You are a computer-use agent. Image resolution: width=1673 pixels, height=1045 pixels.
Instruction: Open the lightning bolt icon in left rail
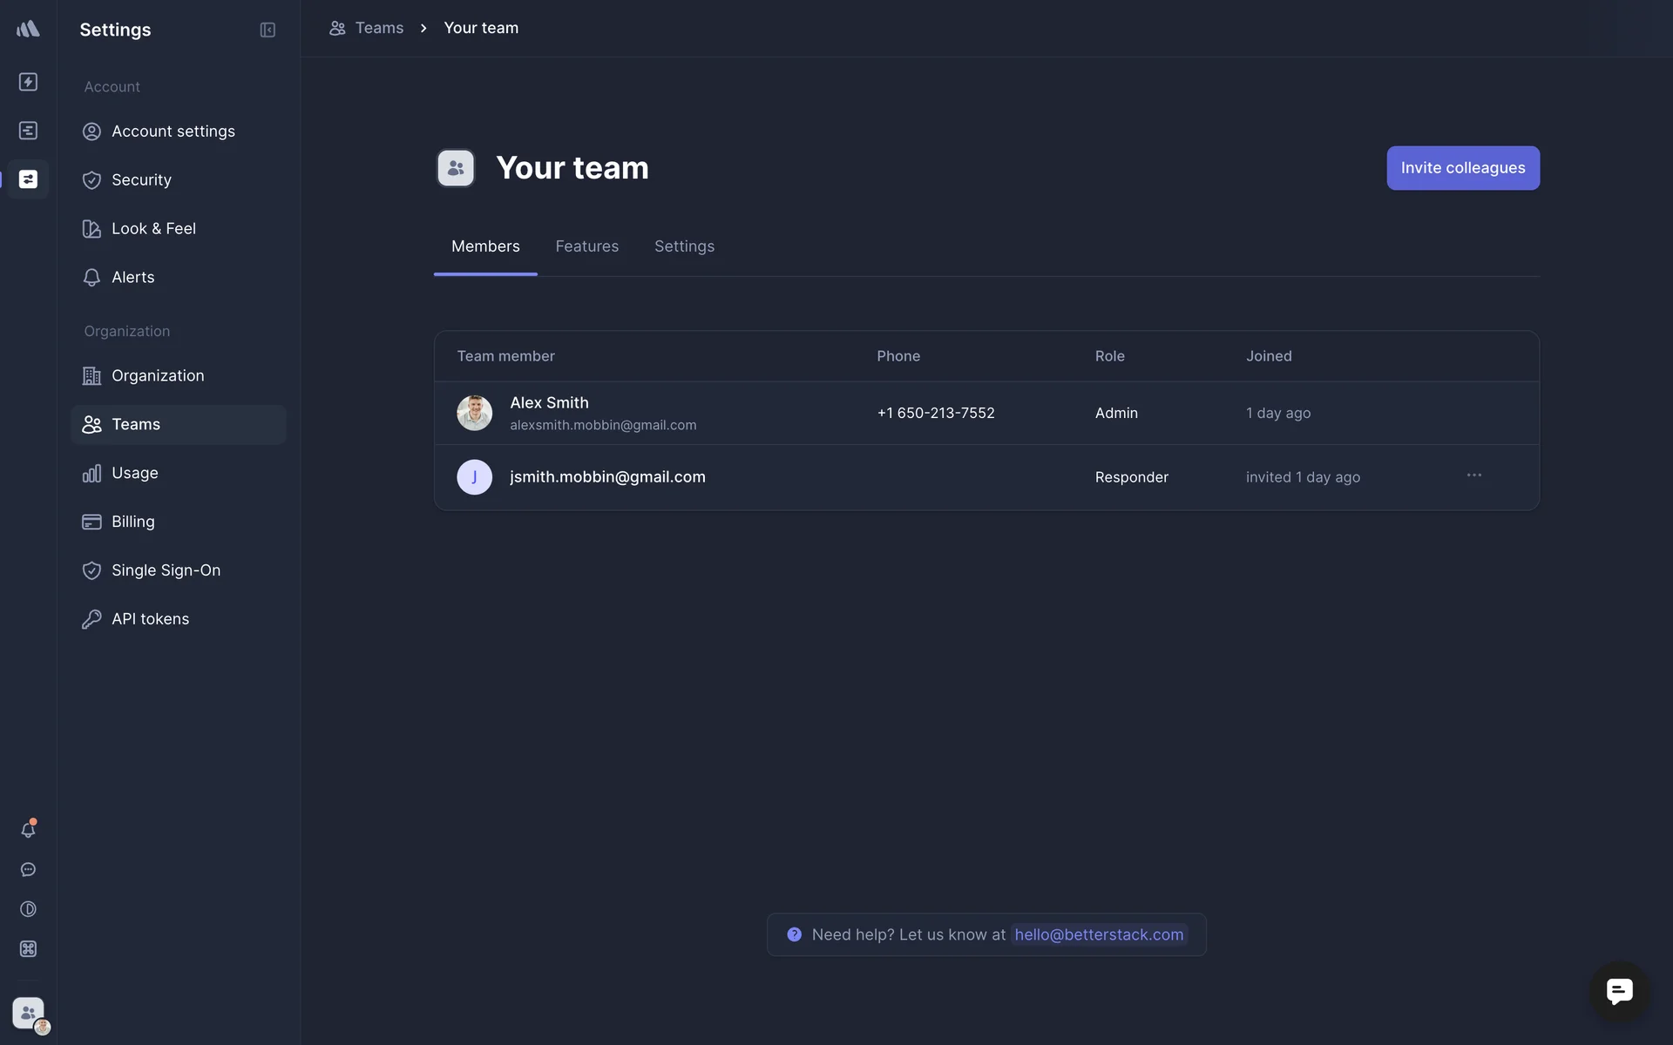click(28, 82)
